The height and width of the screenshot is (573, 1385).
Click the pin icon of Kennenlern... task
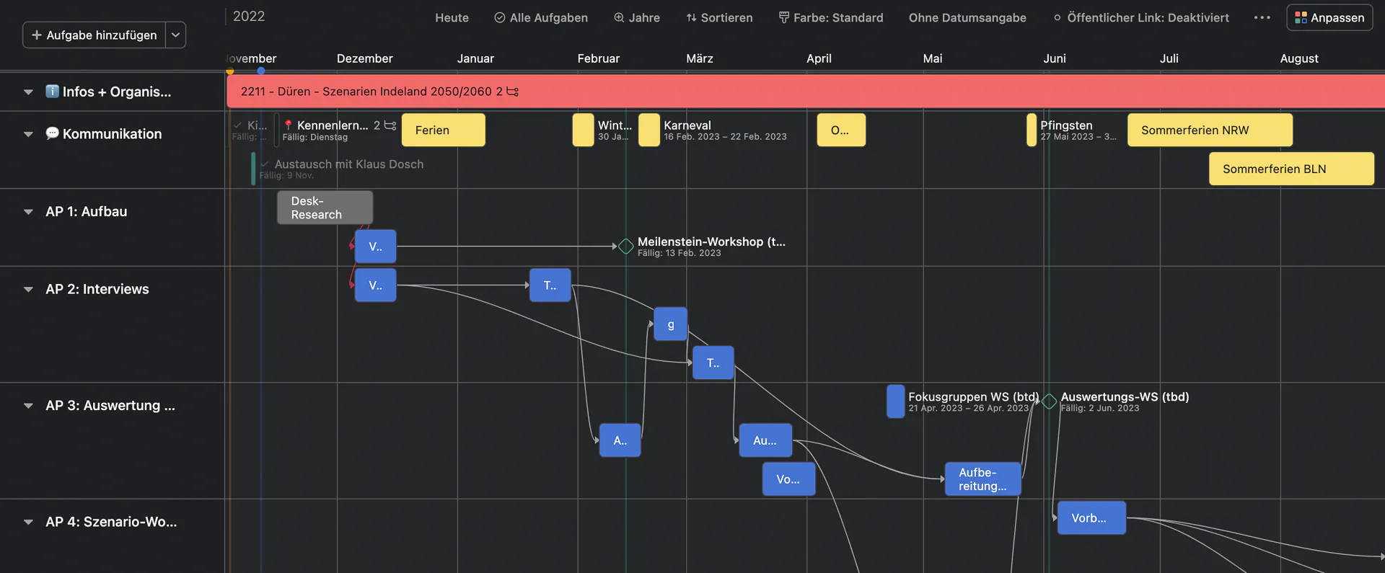point(289,125)
